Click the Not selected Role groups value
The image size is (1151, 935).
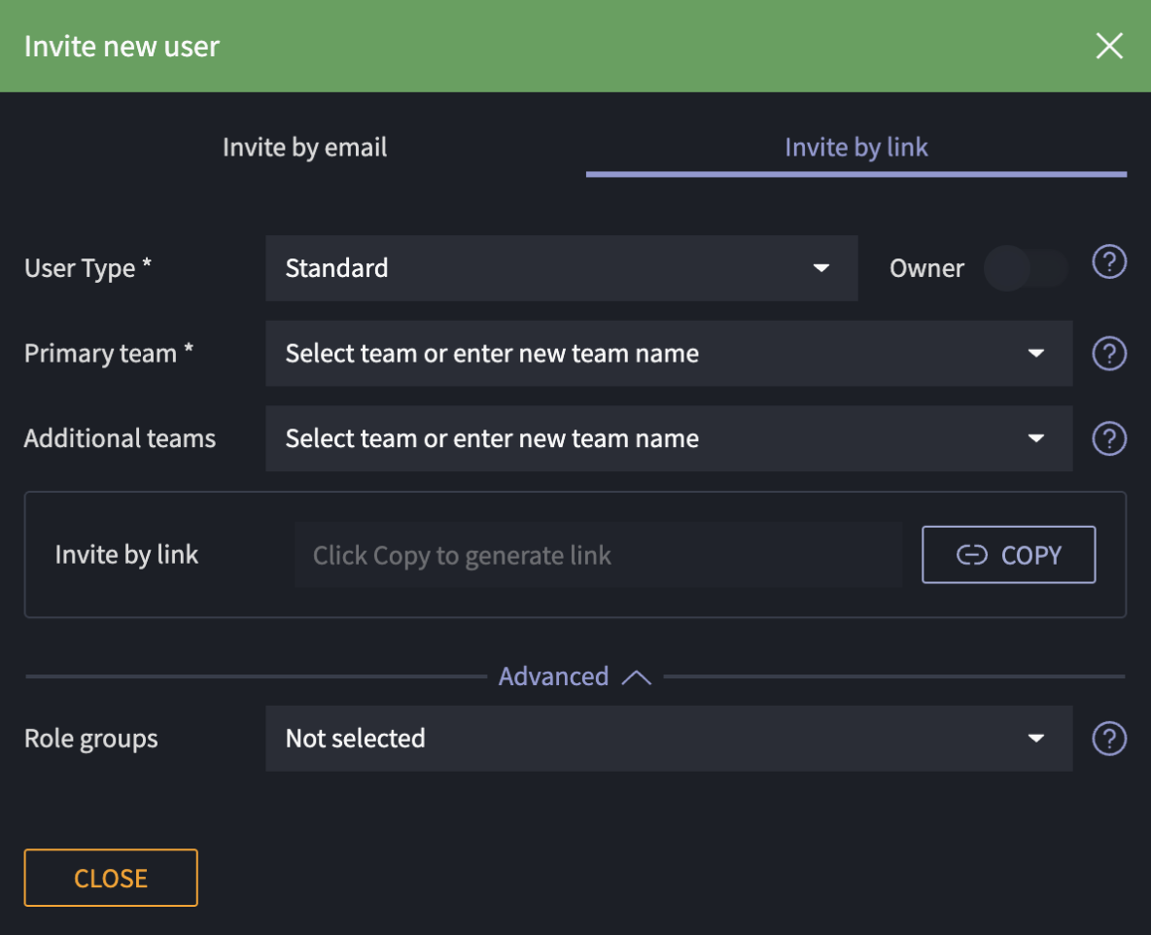pyautogui.click(x=356, y=739)
